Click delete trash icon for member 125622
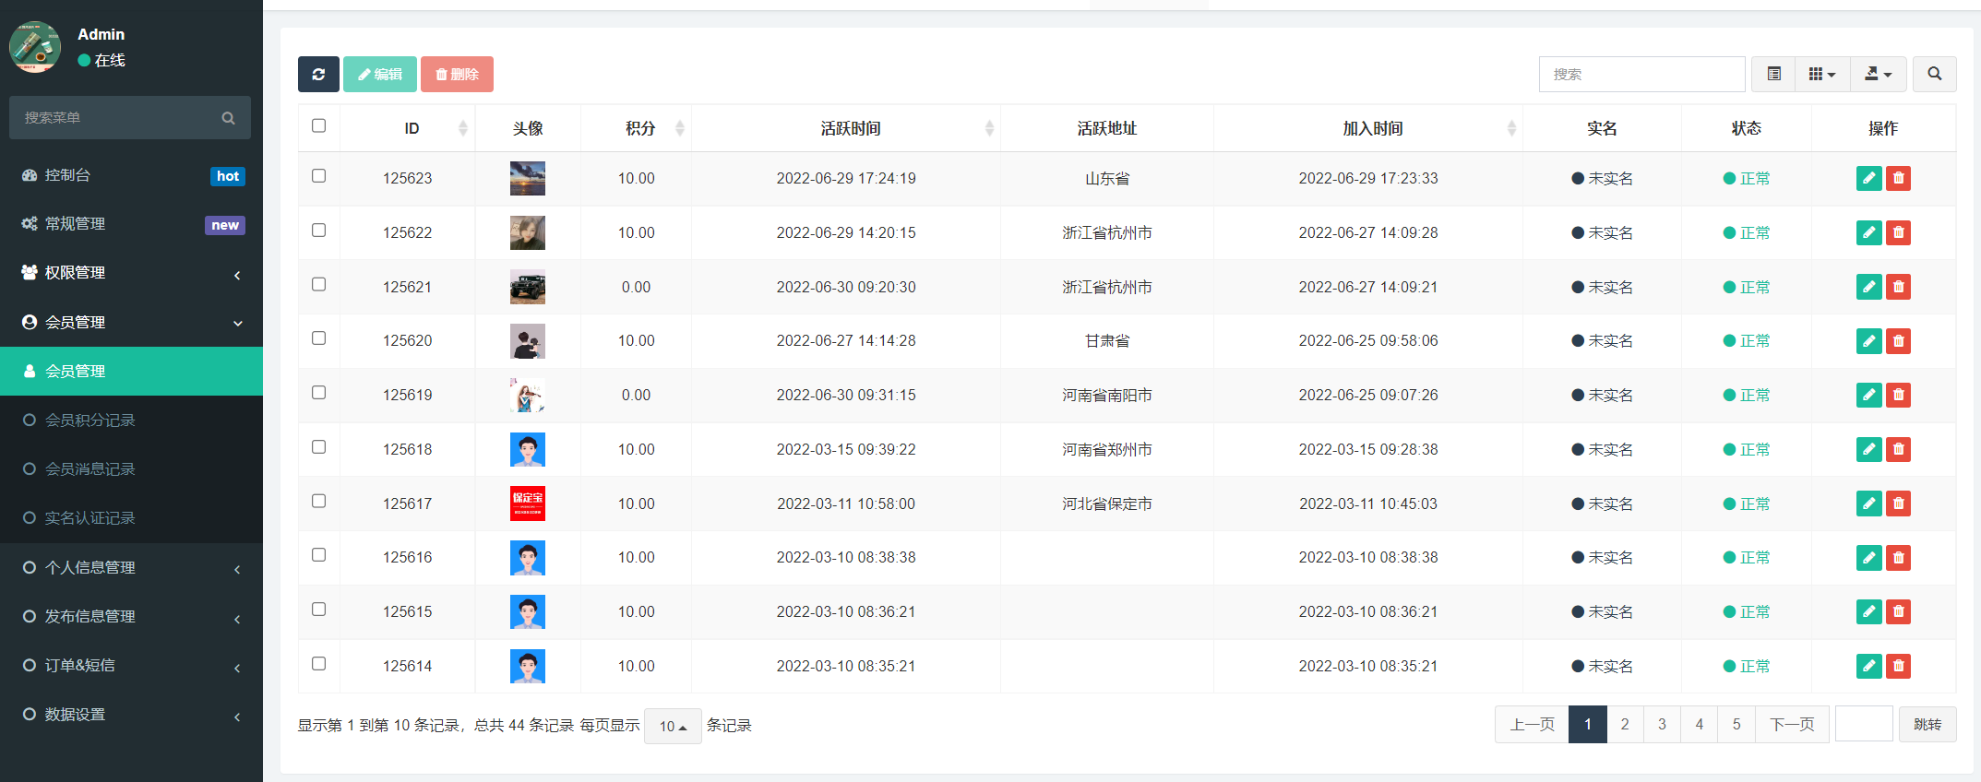 tap(1898, 232)
